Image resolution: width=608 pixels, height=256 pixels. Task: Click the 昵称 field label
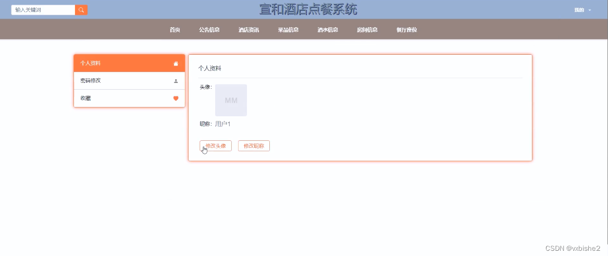point(206,124)
